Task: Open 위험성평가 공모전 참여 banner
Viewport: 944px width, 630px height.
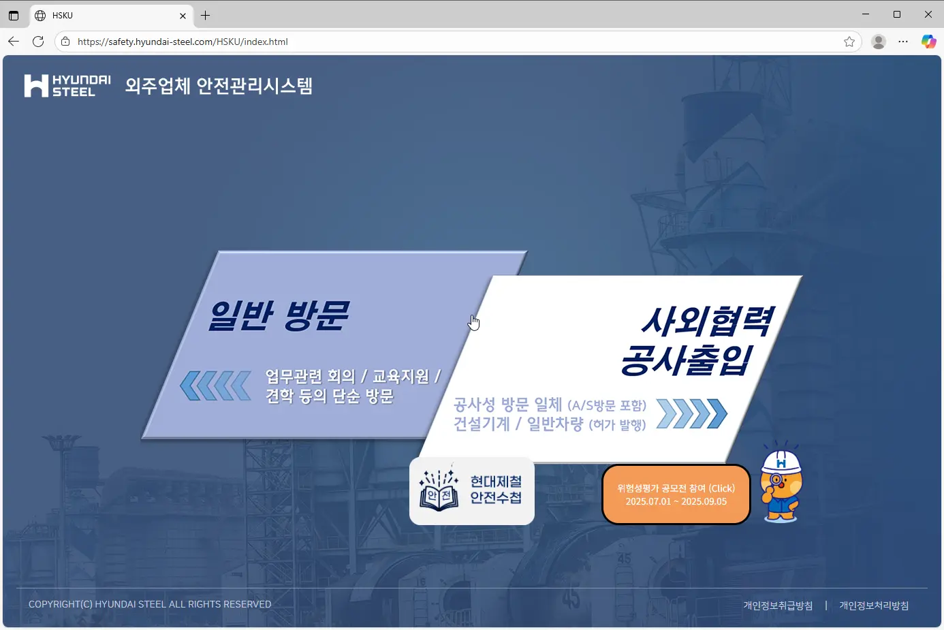Action: [x=676, y=494]
